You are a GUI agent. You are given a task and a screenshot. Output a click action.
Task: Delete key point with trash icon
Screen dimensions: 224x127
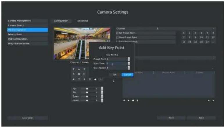click(x=137, y=101)
